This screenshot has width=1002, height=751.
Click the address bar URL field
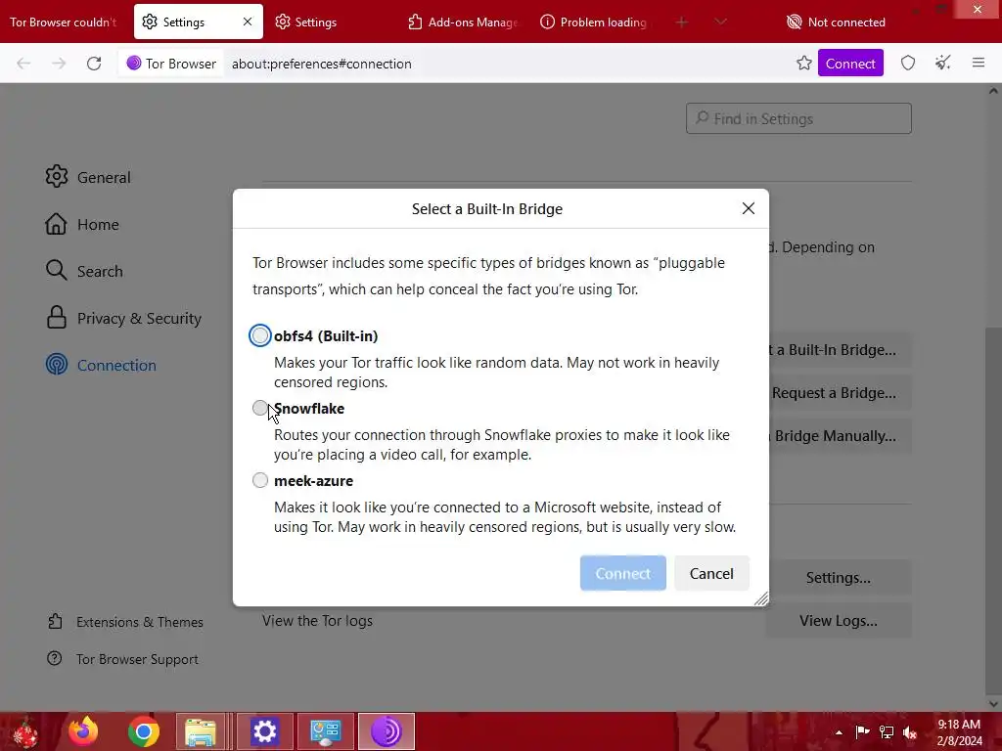click(505, 64)
